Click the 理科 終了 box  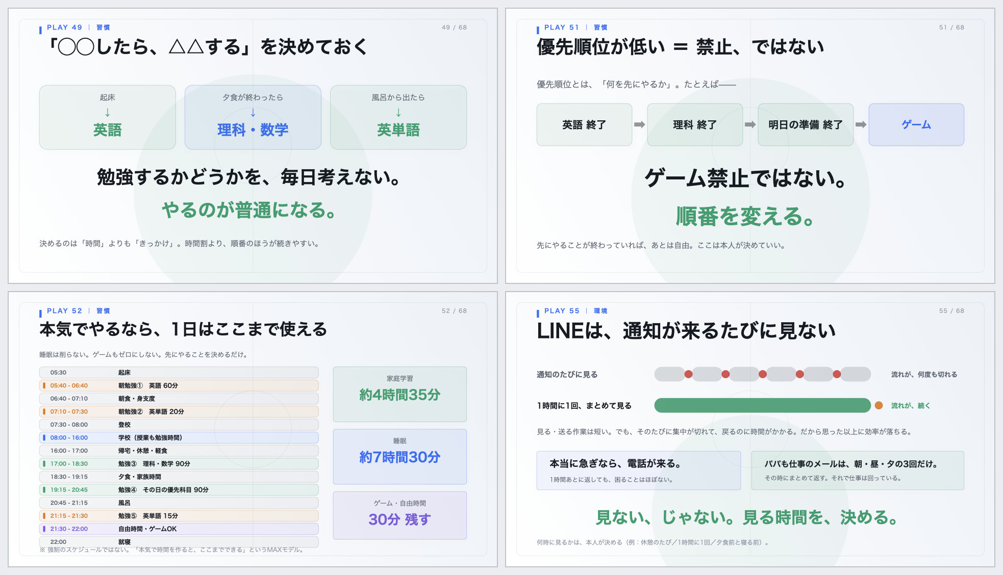tap(695, 125)
